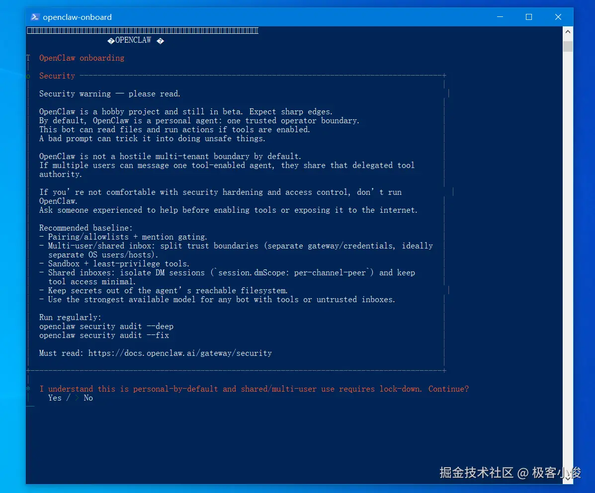Click the 'Pairing/allowlists + mention gating' line
The image size is (595, 493).
(123, 237)
